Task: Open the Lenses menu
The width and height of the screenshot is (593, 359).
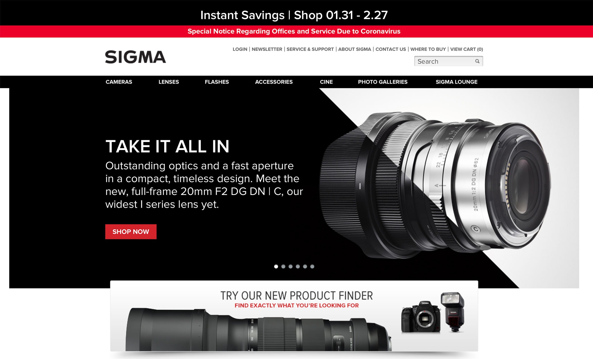Action: [x=169, y=82]
